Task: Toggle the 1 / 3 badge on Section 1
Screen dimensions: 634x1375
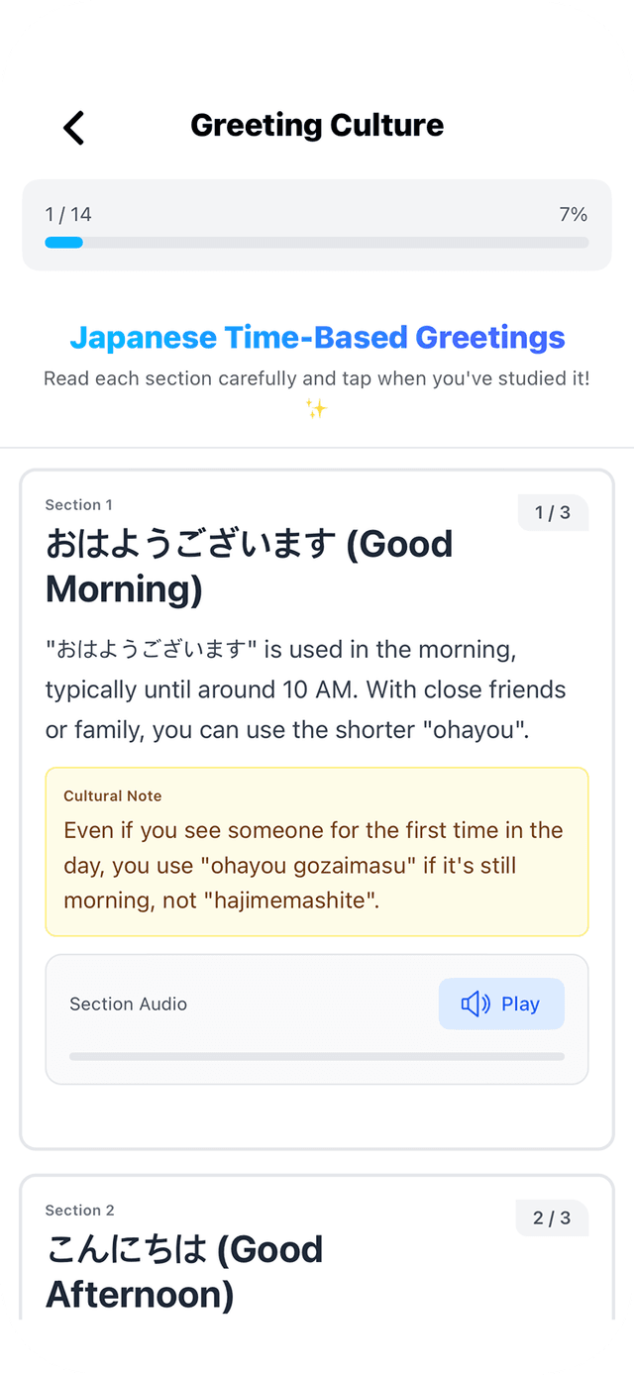Action: (x=553, y=512)
